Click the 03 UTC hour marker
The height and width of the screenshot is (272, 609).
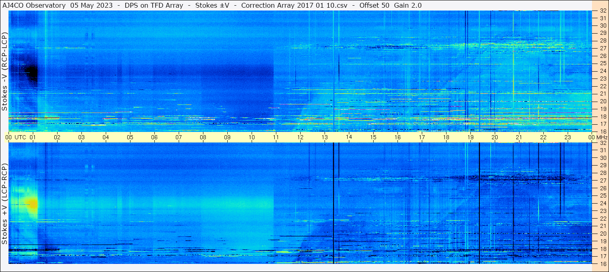[81, 137]
